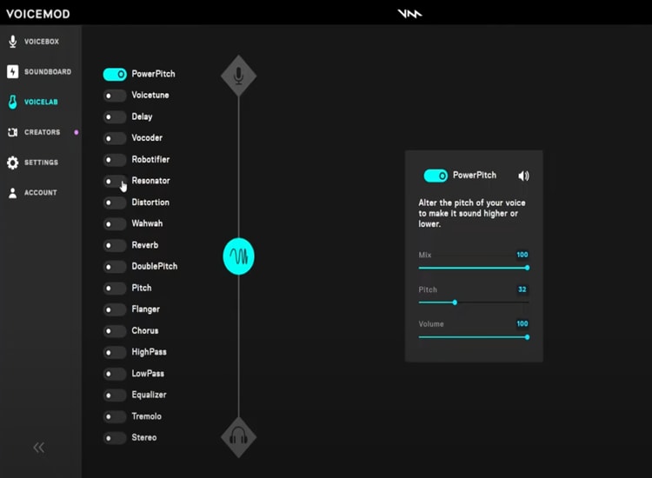This screenshot has width=652, height=478.
Task: Click the Resonator label
Action: coord(150,181)
